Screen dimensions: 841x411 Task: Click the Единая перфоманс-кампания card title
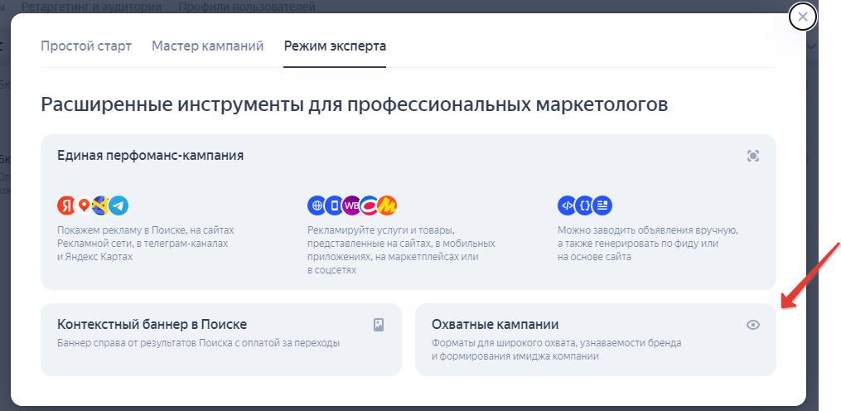click(x=150, y=156)
